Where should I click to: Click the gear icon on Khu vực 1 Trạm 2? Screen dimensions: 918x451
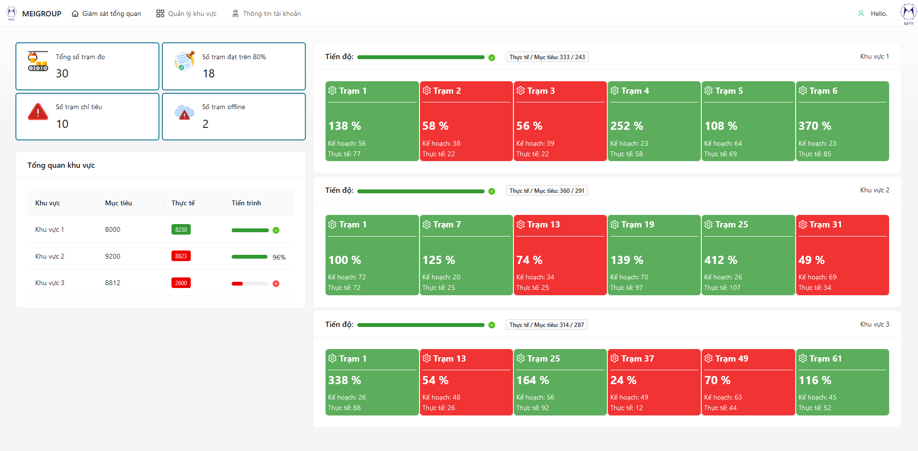point(427,90)
